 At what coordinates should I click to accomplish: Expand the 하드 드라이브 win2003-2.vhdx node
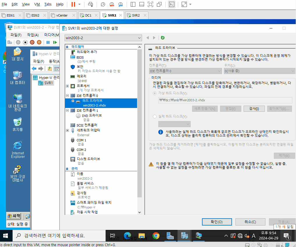click(73, 101)
